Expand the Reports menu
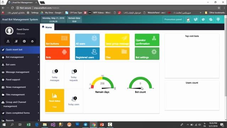The width and height of the screenshot is (227, 128). pos(20,120)
